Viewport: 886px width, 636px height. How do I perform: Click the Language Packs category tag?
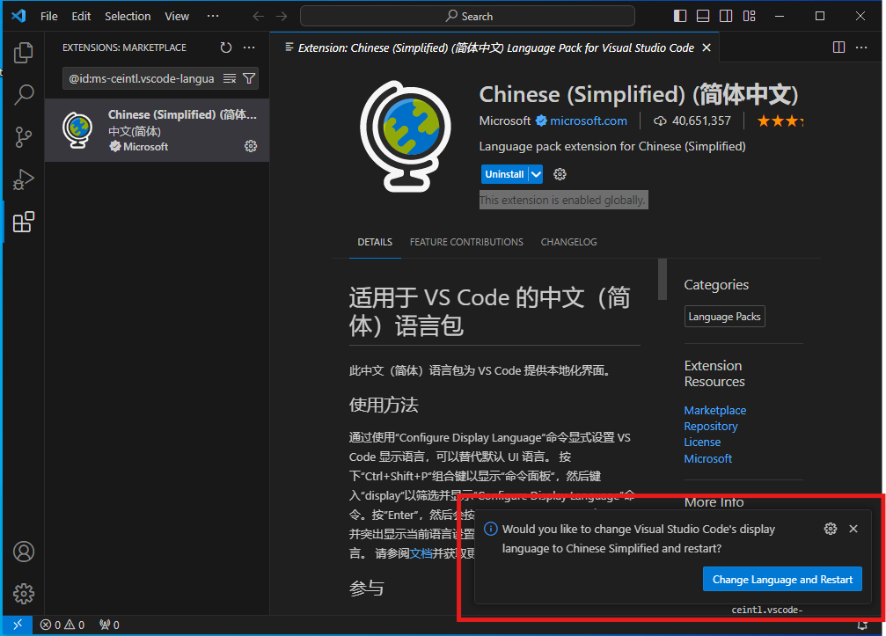(724, 317)
